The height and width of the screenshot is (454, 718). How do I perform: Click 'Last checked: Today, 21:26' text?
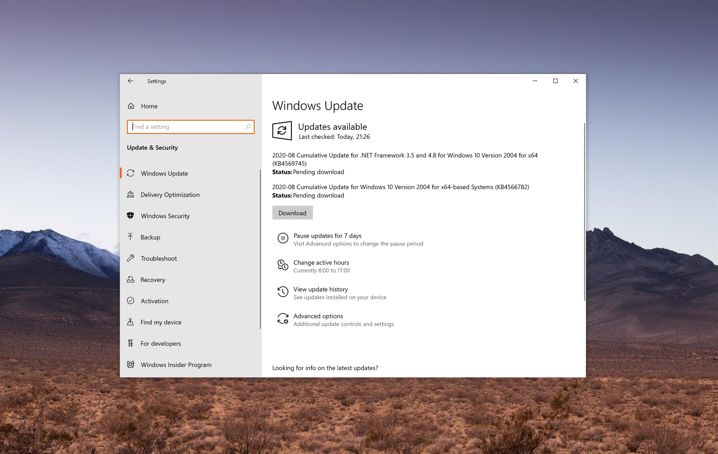tap(334, 137)
